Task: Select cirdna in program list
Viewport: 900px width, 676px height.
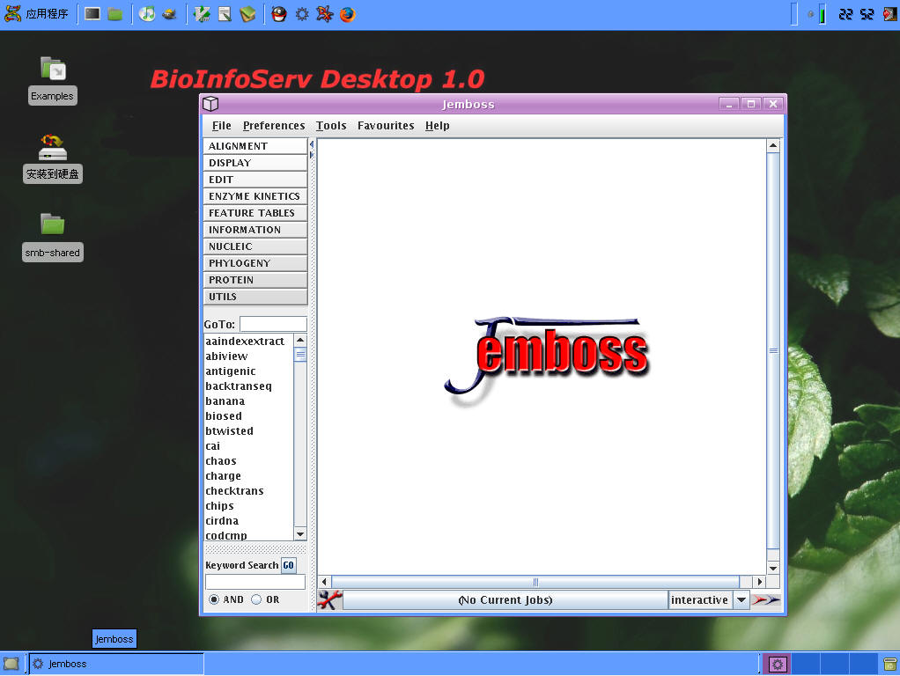Action: (222, 520)
